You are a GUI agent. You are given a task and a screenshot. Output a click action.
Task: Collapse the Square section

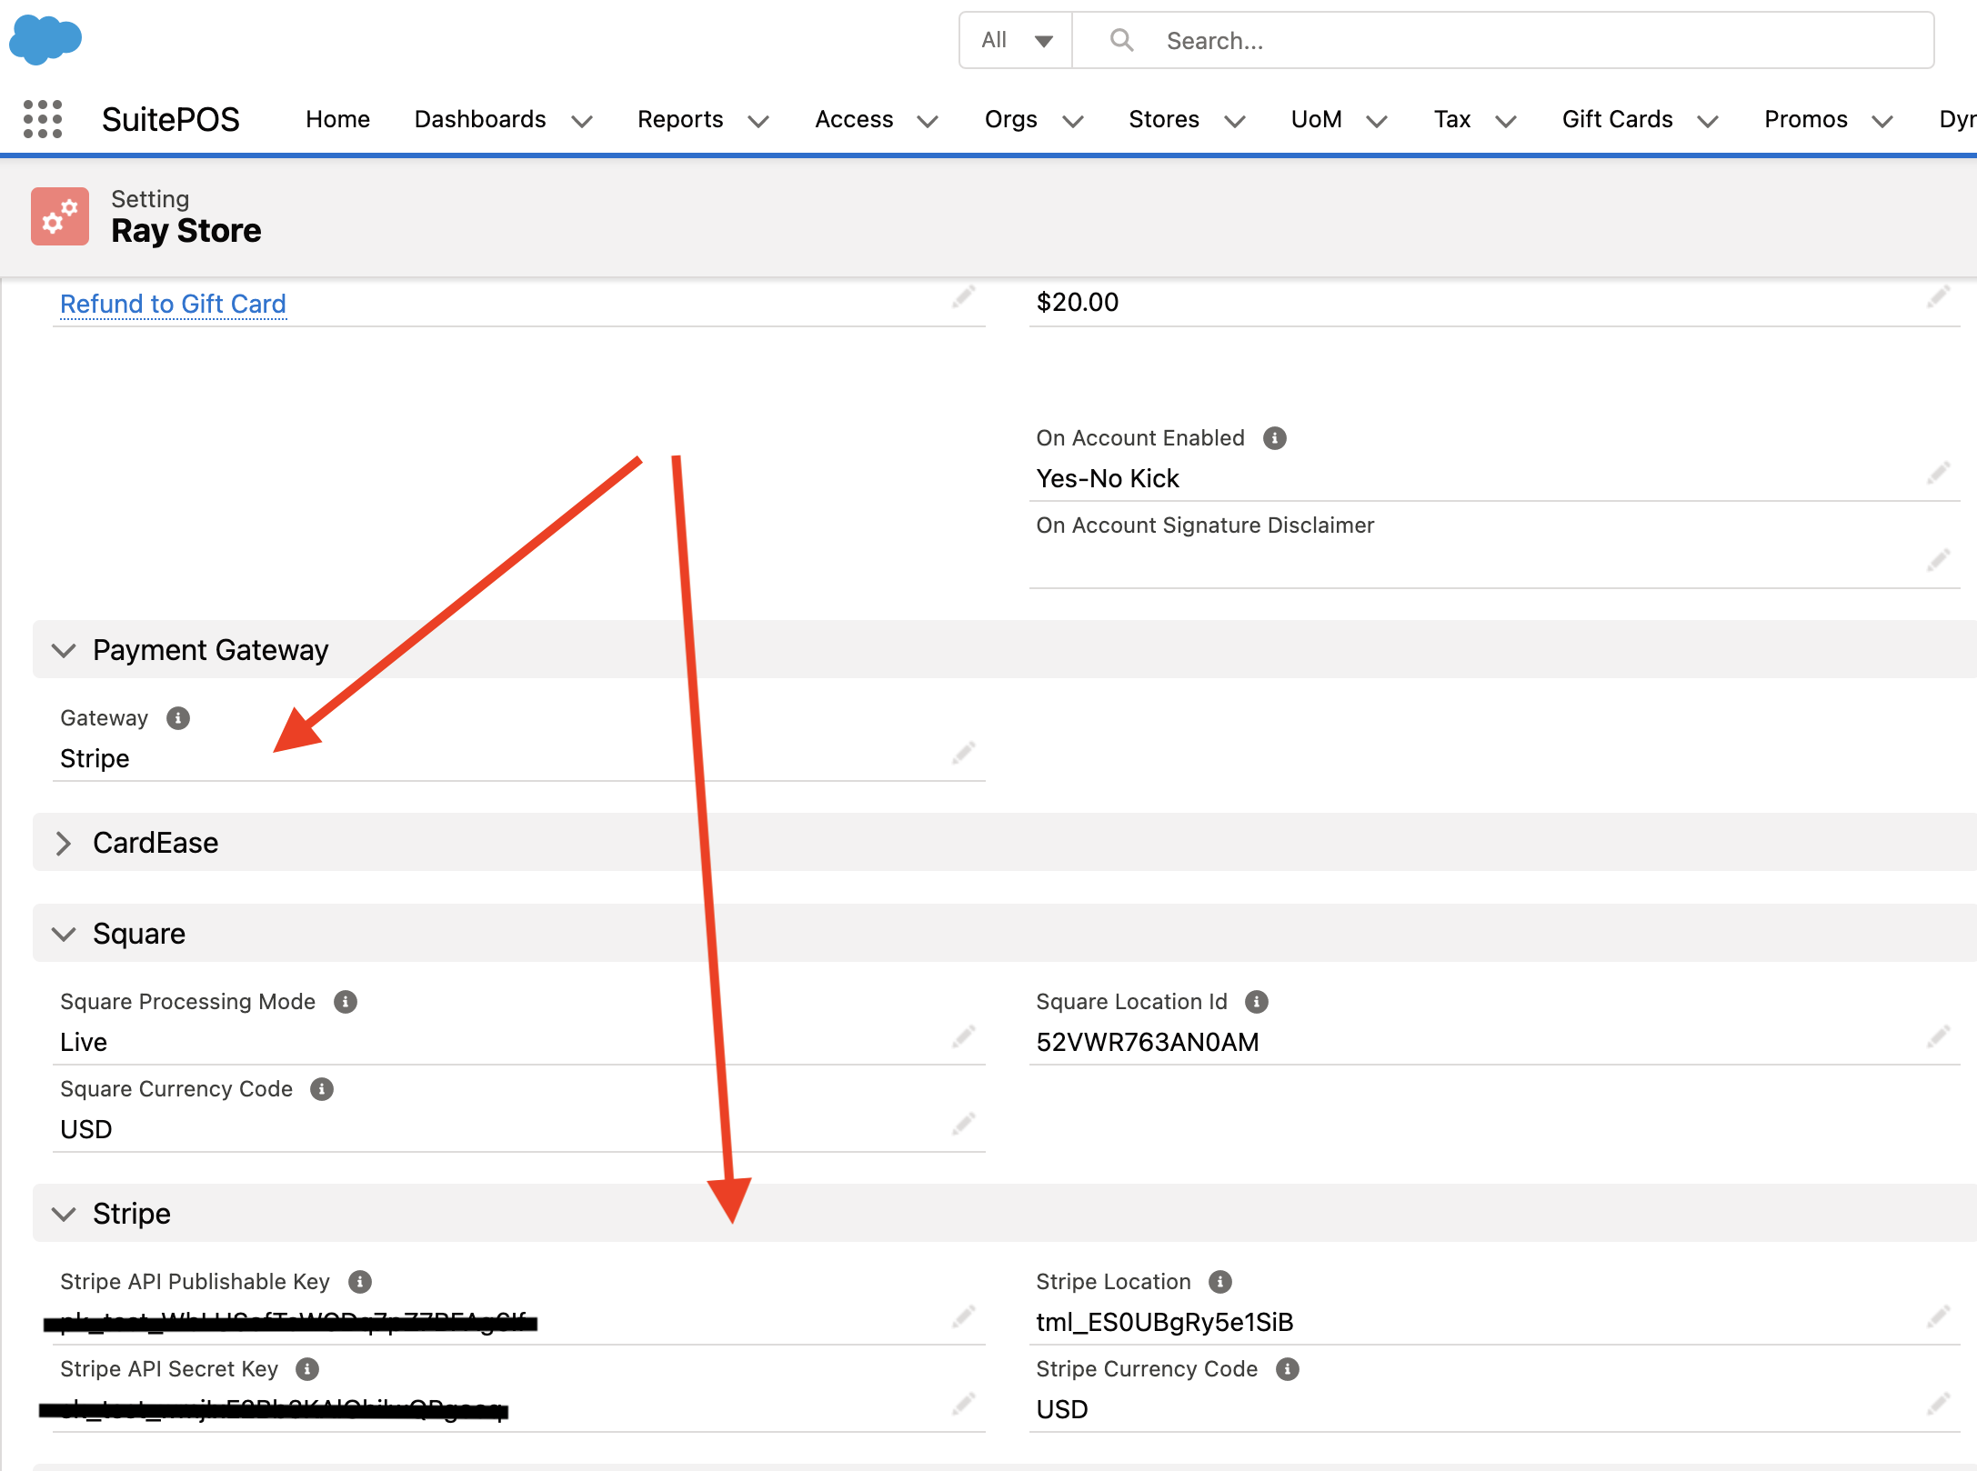click(64, 934)
